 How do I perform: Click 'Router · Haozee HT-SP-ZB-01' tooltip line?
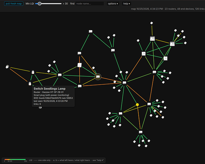point(49,92)
